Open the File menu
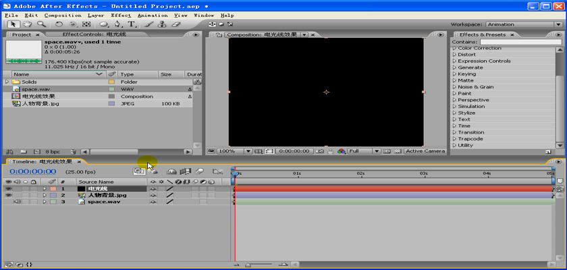 pos(11,15)
